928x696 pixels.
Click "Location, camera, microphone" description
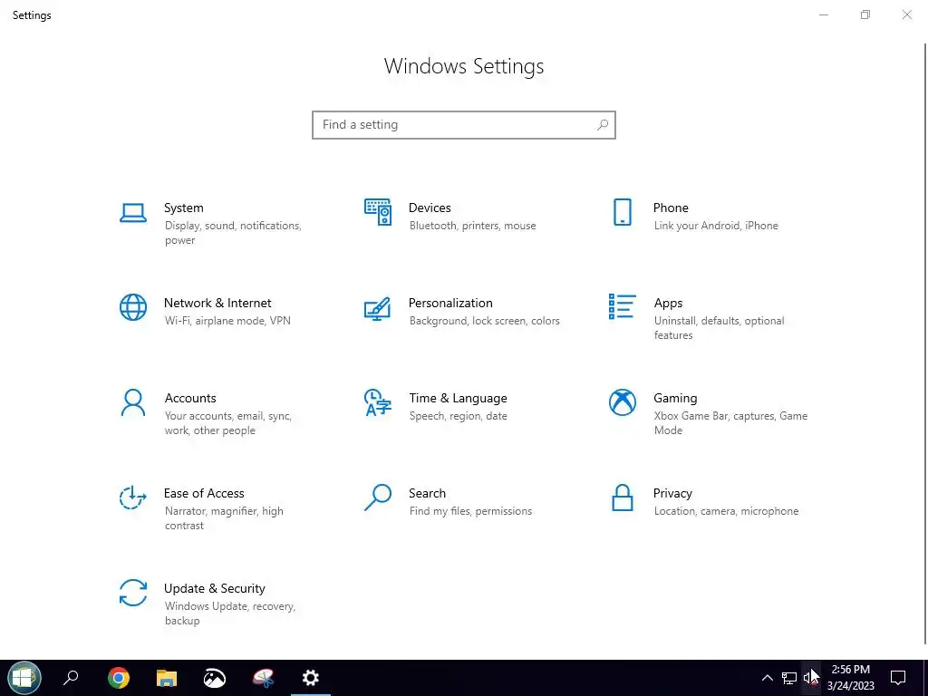(726, 511)
